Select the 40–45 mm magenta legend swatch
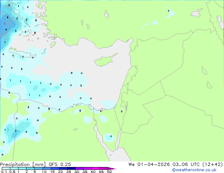This screenshot has width=224, height=173. tap(96, 168)
